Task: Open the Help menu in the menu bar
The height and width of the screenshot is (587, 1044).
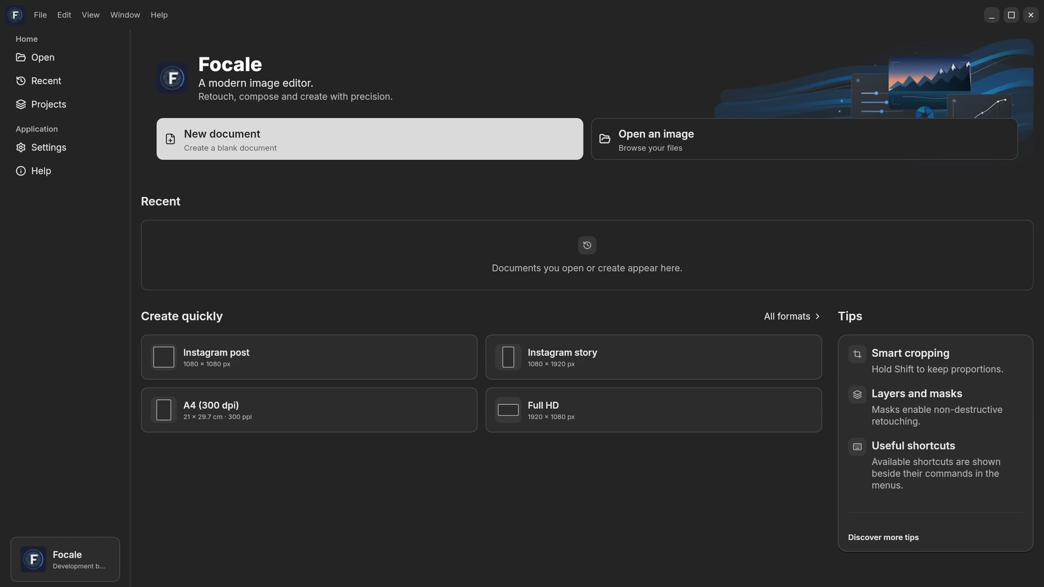Action: click(159, 15)
